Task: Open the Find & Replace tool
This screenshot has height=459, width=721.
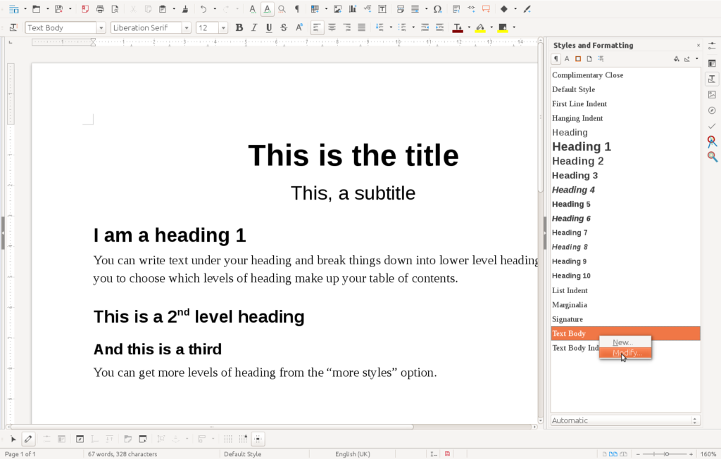Action: click(x=282, y=9)
